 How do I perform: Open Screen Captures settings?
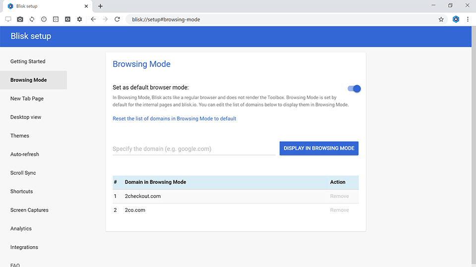point(29,210)
